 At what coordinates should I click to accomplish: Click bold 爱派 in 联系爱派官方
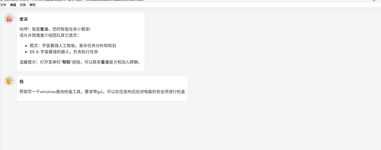coord(105,62)
